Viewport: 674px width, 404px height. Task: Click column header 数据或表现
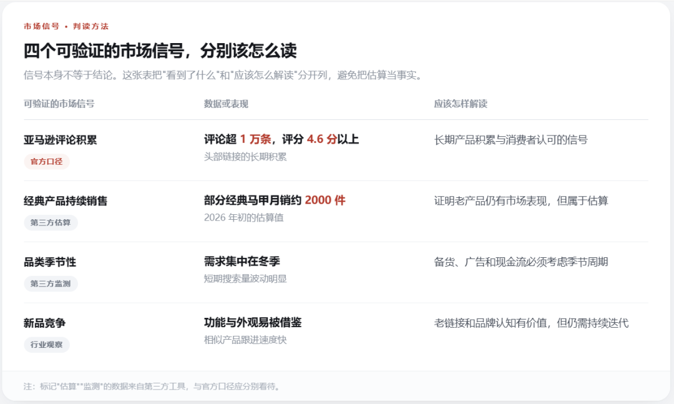point(226,104)
